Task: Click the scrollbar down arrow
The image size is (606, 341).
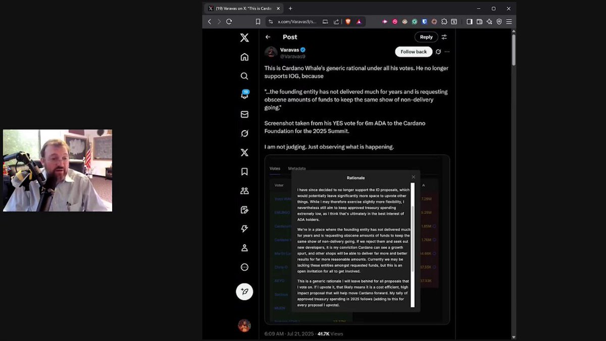Action: [514, 337]
